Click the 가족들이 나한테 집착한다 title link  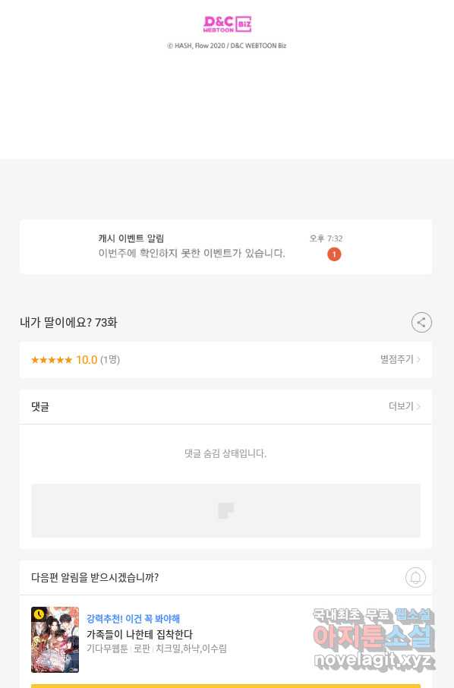140,634
